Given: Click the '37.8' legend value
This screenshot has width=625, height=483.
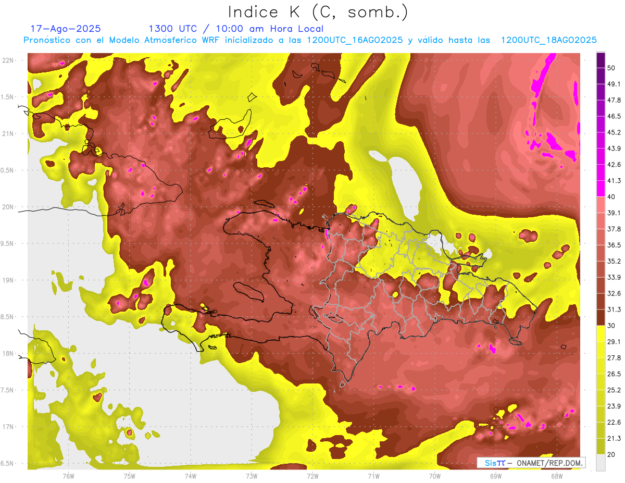Looking at the screenshot, I should [614, 229].
